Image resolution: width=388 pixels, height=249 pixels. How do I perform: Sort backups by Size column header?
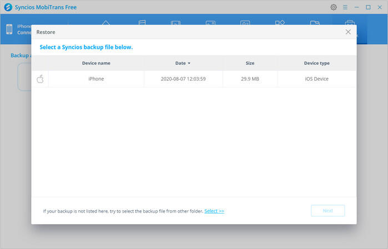tap(250, 63)
